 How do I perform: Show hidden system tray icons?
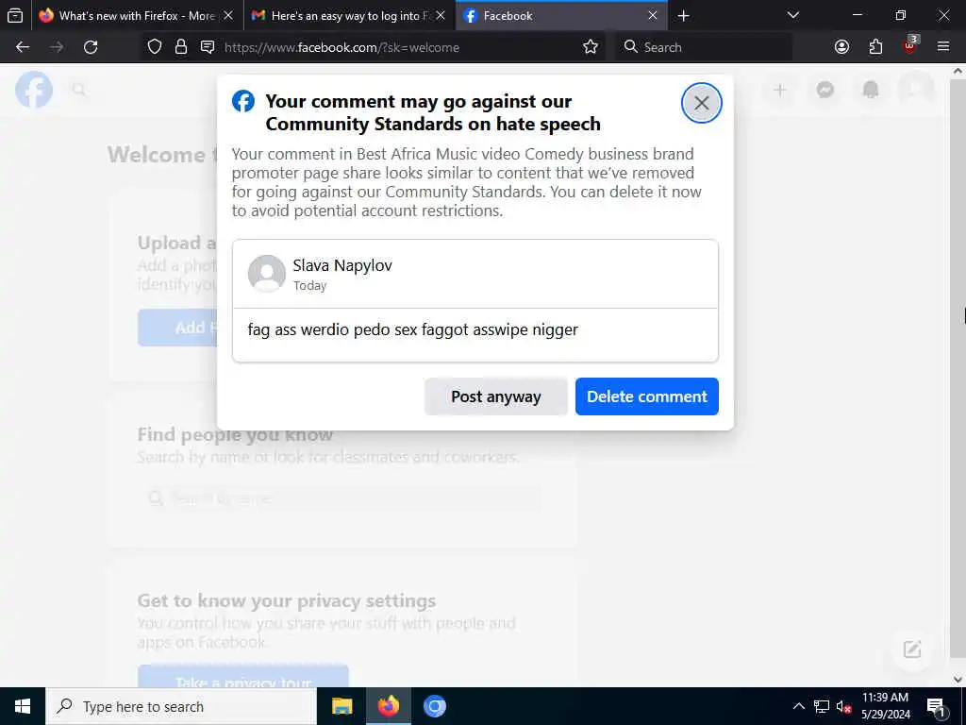798,706
